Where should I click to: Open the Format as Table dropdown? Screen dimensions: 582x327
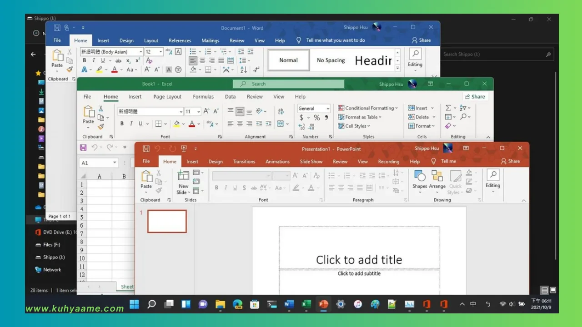point(360,117)
